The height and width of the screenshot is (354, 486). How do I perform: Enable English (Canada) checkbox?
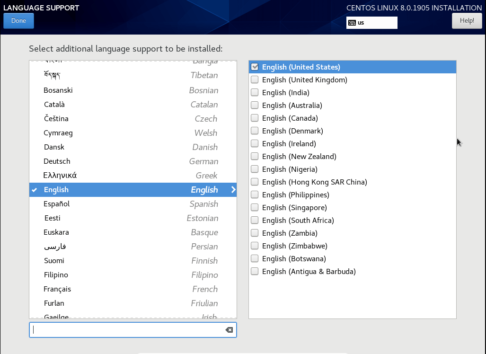coord(255,118)
